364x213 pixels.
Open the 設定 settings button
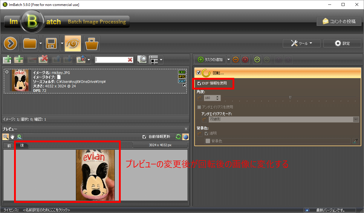[342, 43]
